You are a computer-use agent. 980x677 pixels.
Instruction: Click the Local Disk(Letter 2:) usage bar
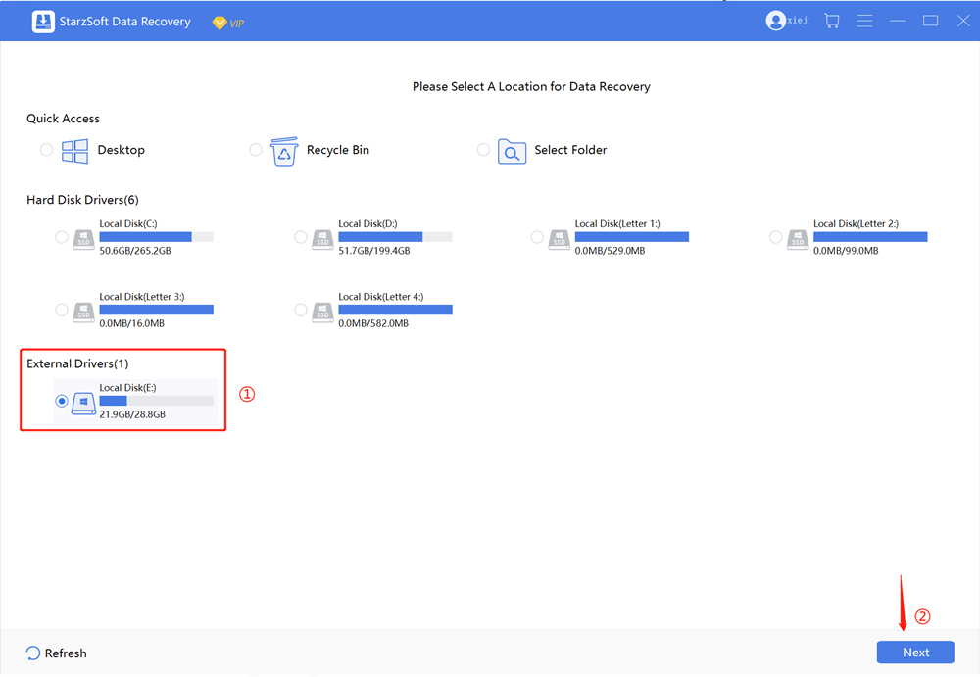(x=869, y=237)
